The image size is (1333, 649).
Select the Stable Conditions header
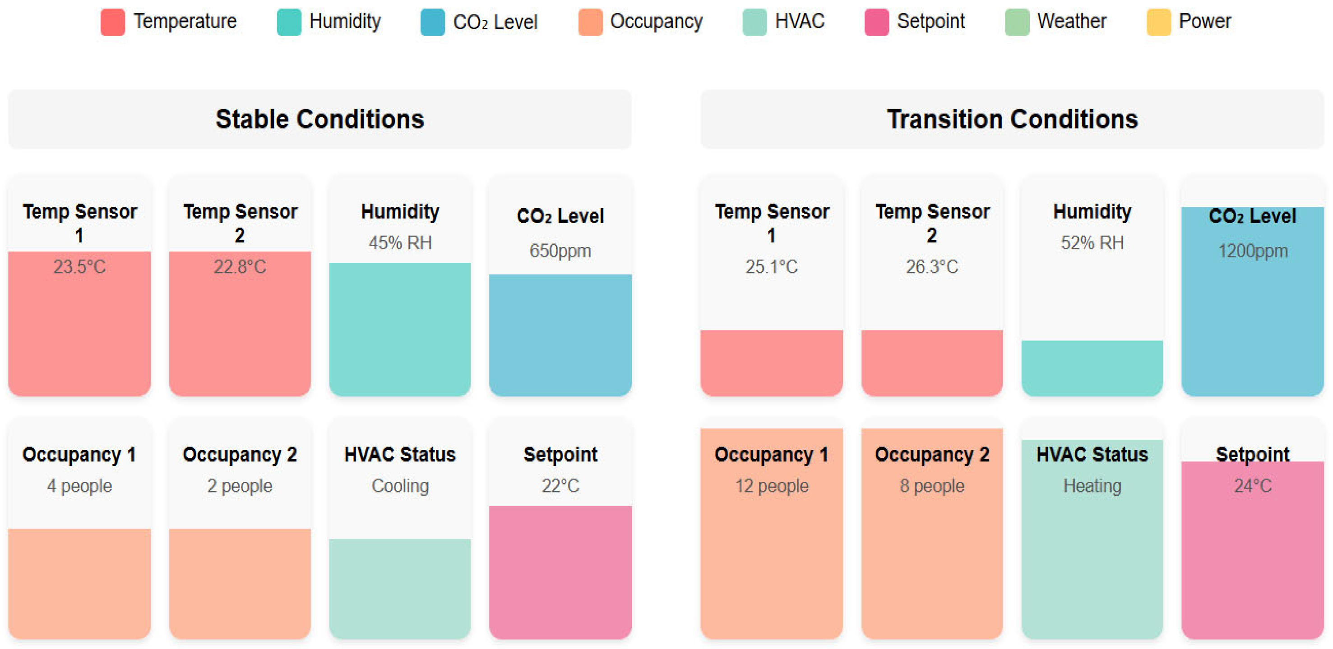click(x=319, y=119)
